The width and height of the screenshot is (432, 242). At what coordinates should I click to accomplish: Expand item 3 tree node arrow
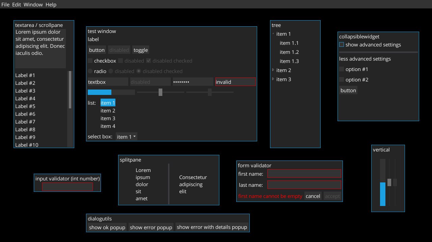pos(273,79)
